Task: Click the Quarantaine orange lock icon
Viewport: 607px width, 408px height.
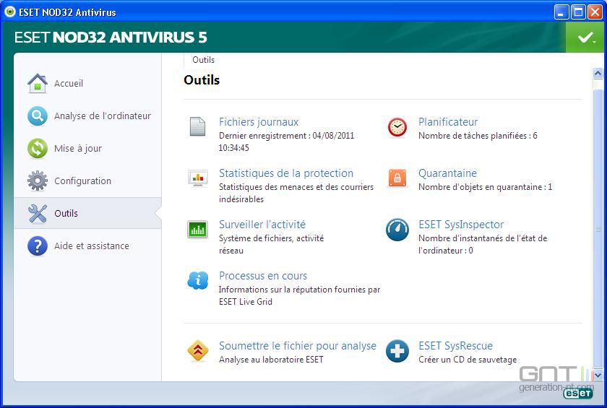Action: (x=397, y=178)
